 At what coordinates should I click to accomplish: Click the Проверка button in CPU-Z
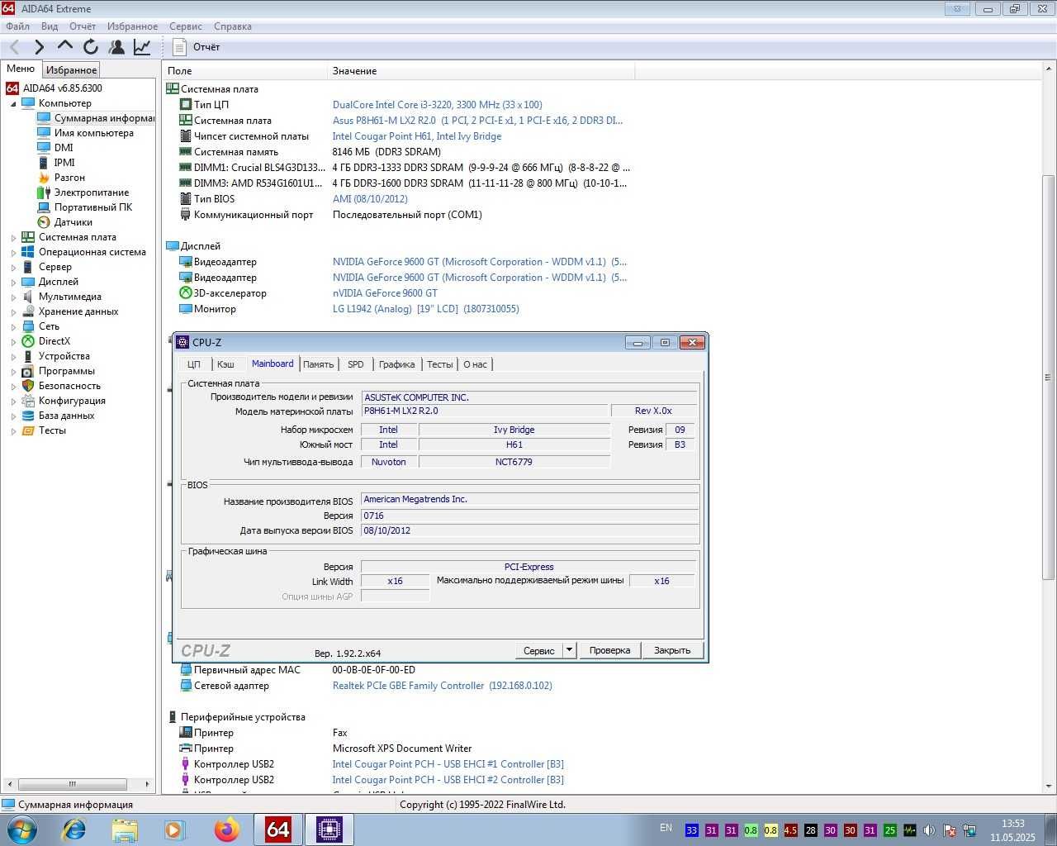point(609,650)
